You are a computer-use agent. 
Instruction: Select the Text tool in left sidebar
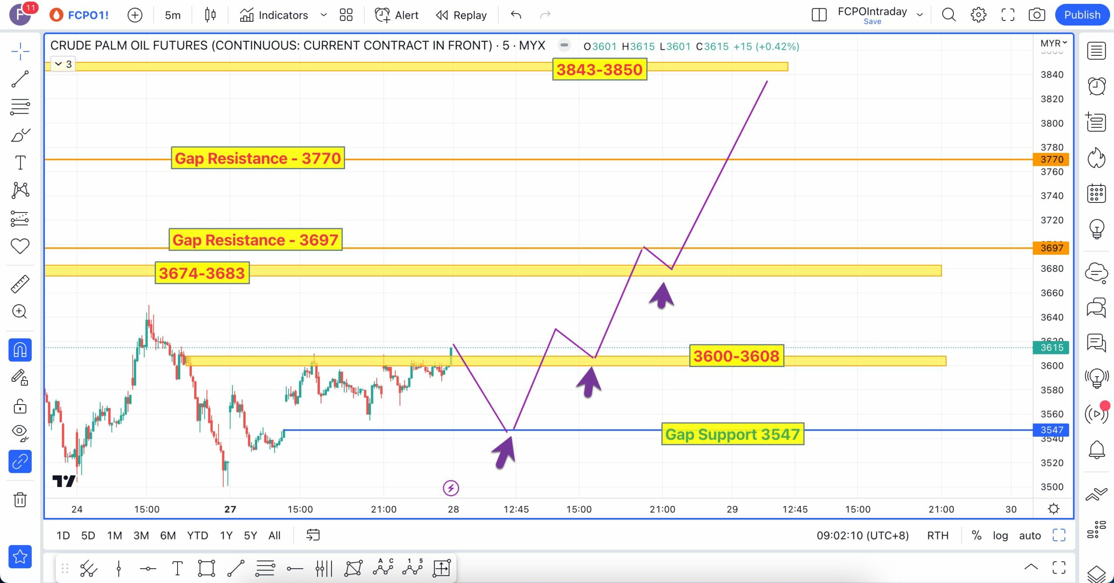tap(20, 163)
